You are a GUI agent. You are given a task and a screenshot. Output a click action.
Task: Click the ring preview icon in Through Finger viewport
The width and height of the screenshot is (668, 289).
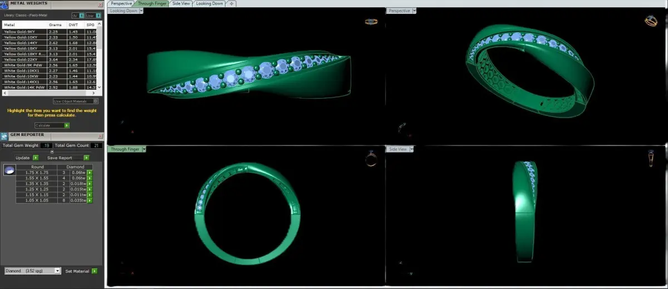pyautogui.click(x=371, y=160)
